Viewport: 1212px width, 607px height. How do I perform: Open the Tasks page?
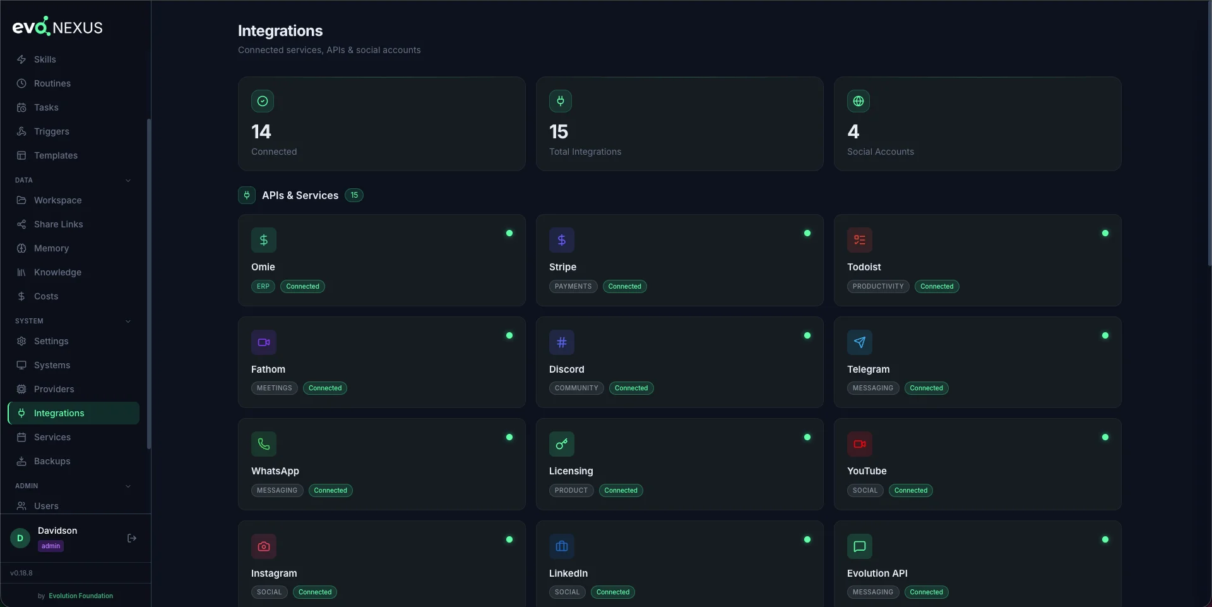coord(73,107)
